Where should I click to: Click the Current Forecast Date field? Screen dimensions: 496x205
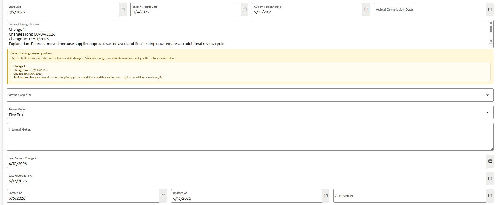(307, 10)
